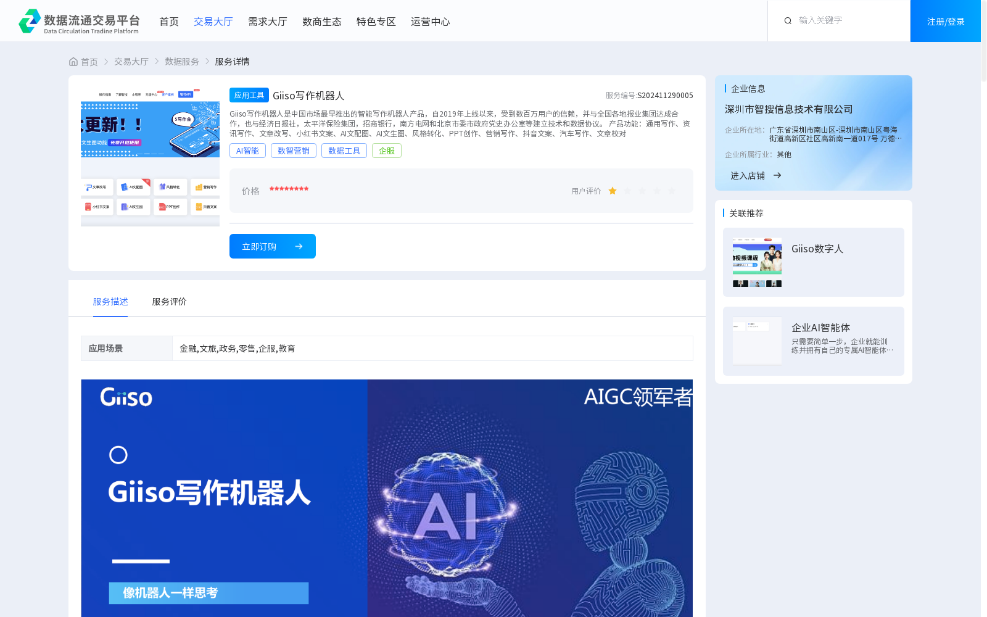Image resolution: width=987 pixels, height=617 pixels.
Task: Select the 企服 tag
Action: pos(387,151)
